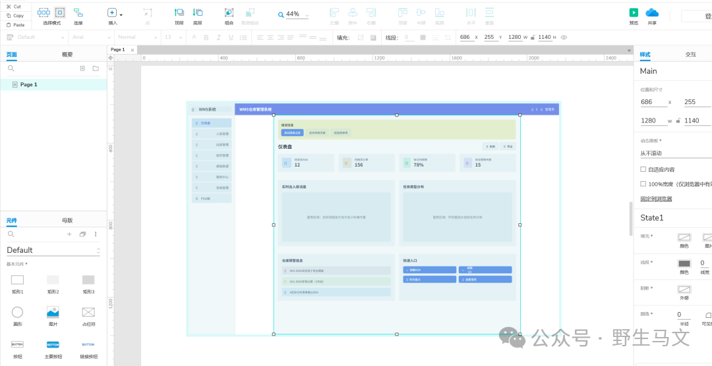Click the add folder icon in pages panel
Screen dimensions: 712x366
[96, 68]
